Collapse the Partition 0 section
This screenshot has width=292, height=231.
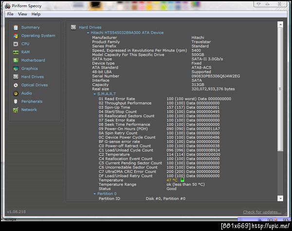pyautogui.click(x=94, y=194)
